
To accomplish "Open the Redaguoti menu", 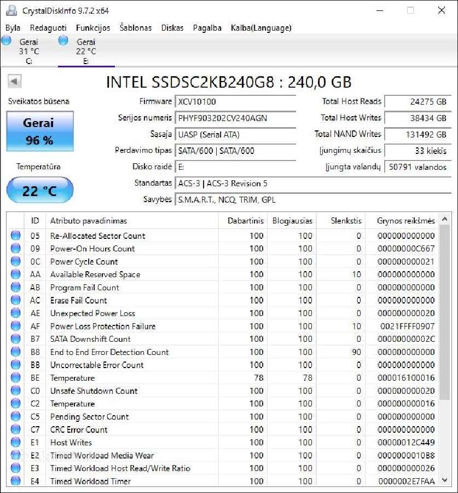I will pos(48,28).
